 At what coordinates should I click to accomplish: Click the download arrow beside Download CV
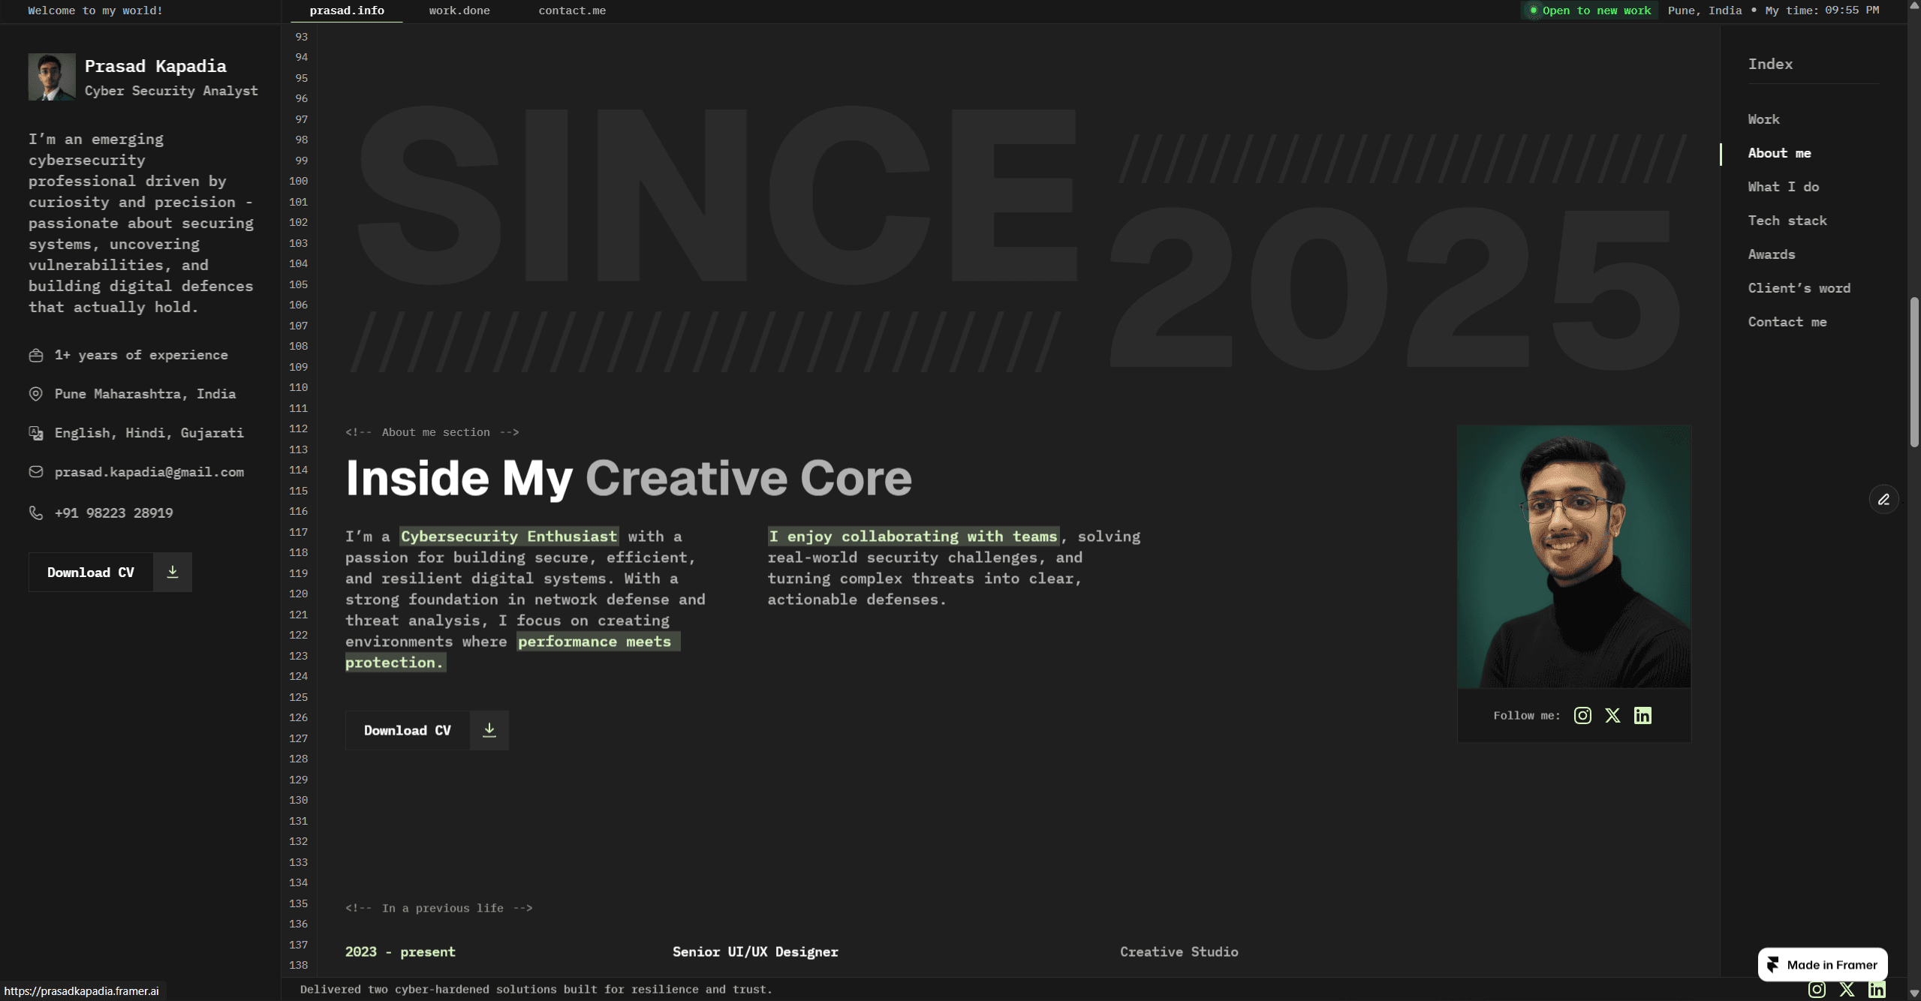point(489,729)
